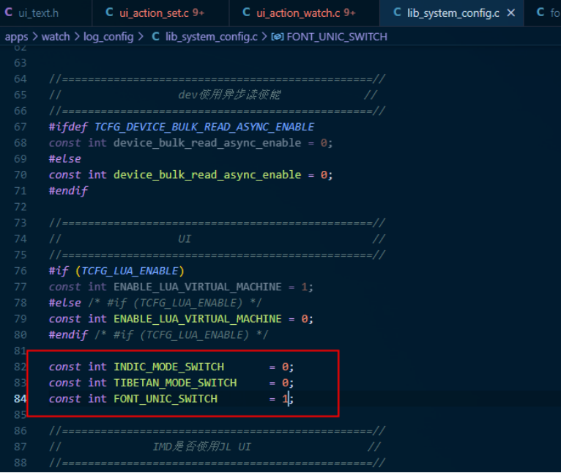Click the 'dev' comment on line 65
Screen dimensions: 561x473
tap(229, 95)
